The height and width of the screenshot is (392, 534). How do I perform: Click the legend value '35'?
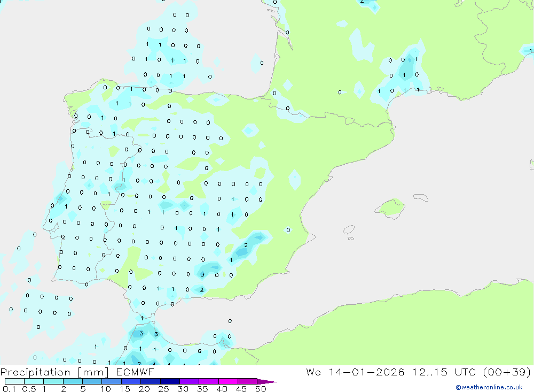pyautogui.click(x=202, y=389)
